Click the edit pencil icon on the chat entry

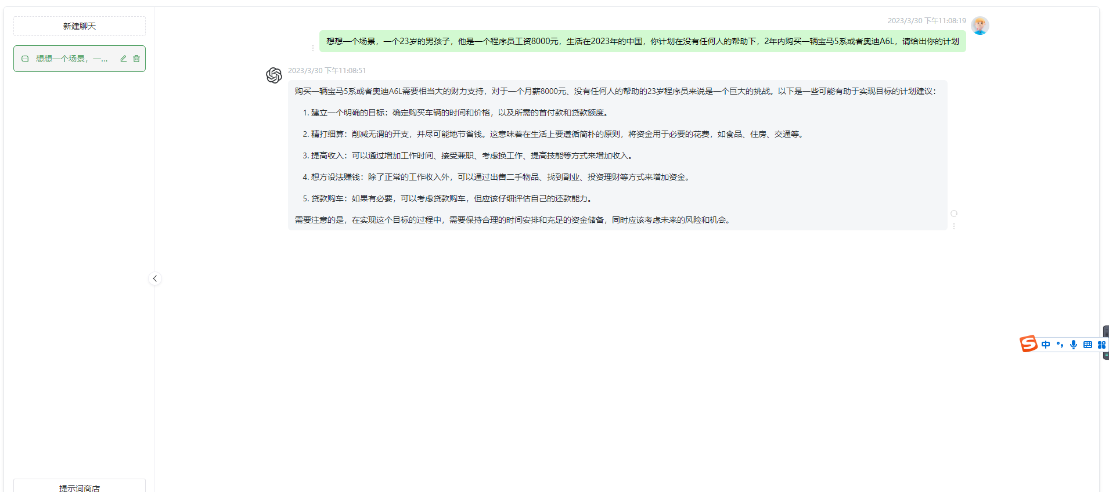pos(123,59)
